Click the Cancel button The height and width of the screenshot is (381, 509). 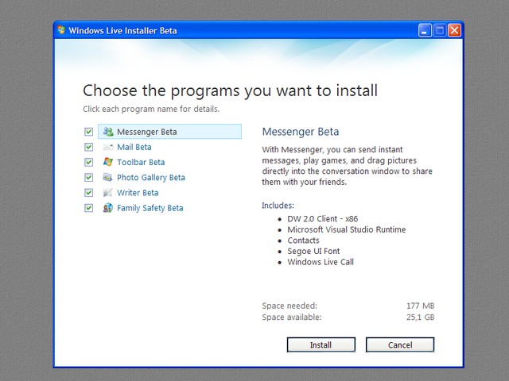[x=400, y=344]
